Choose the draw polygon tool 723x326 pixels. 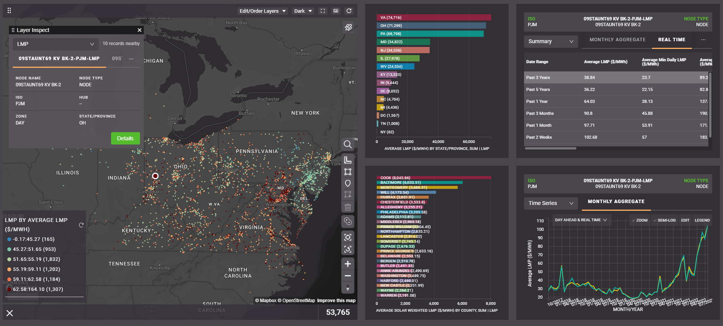click(347, 172)
